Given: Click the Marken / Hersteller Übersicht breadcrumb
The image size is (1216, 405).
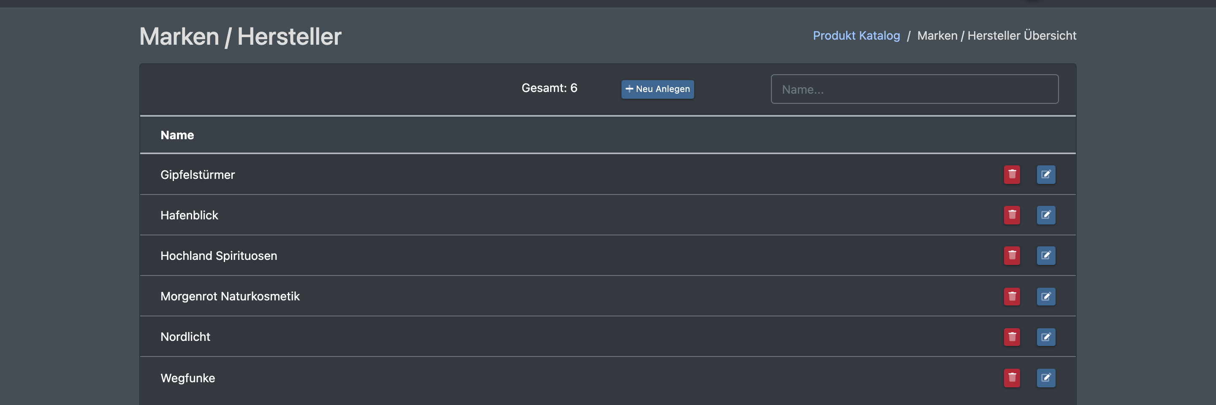Looking at the screenshot, I should [x=996, y=35].
